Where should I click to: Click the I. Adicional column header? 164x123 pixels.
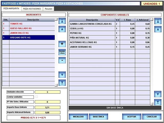pos(143,20)
